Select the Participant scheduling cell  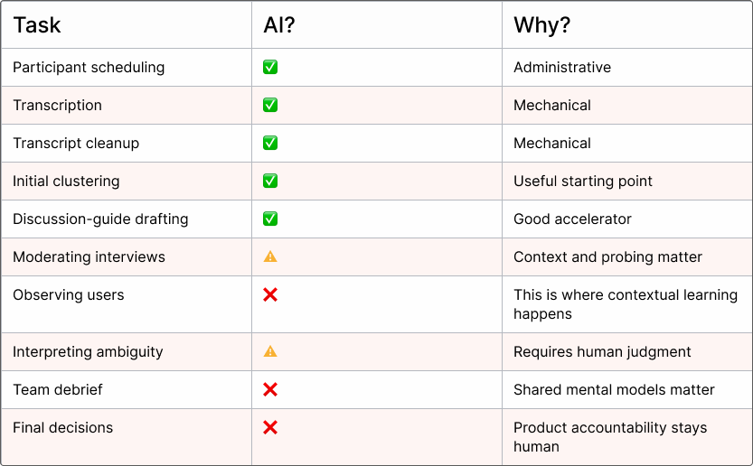click(127, 68)
